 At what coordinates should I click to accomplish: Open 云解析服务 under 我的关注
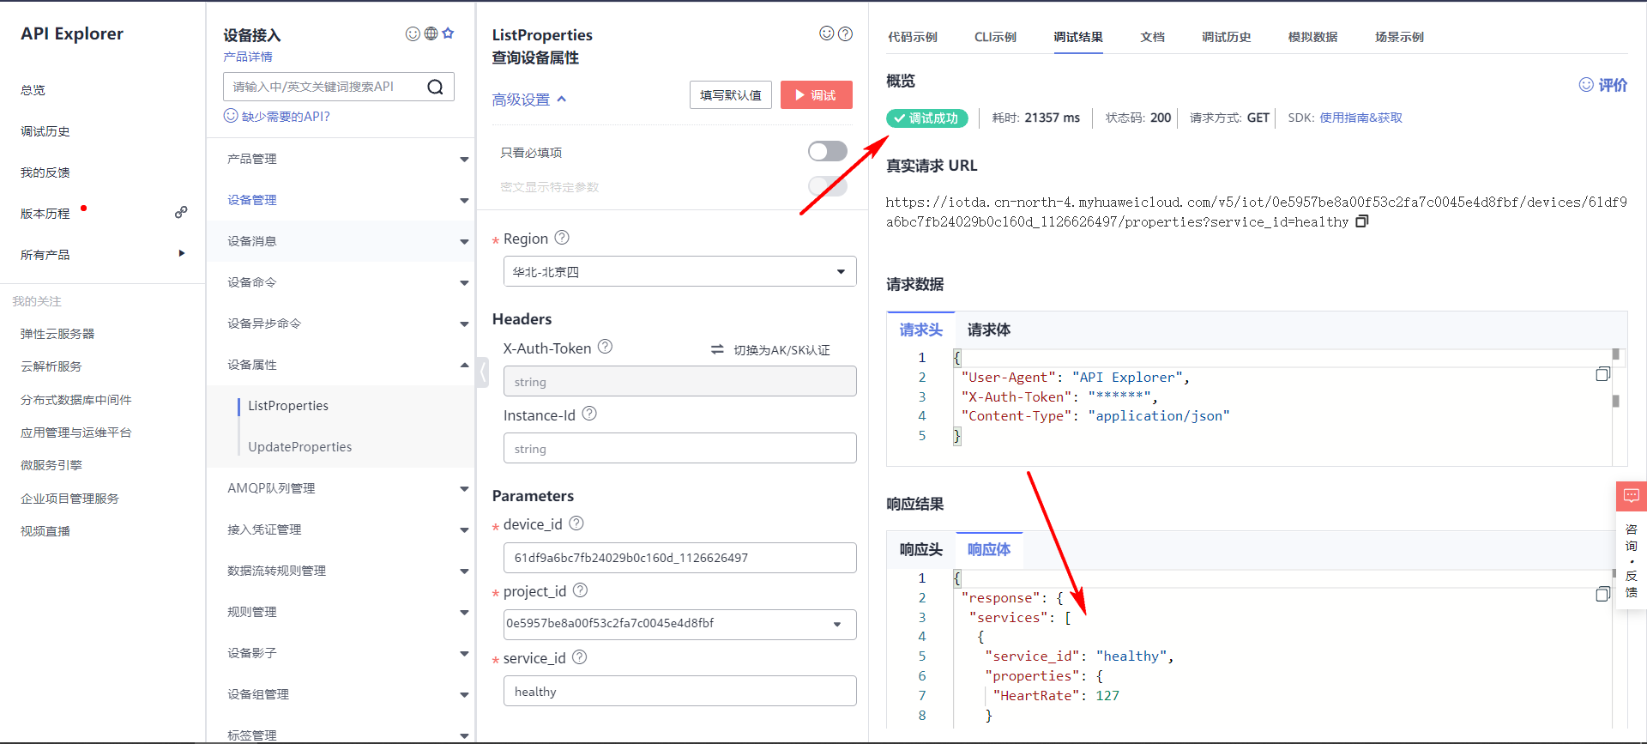51,366
